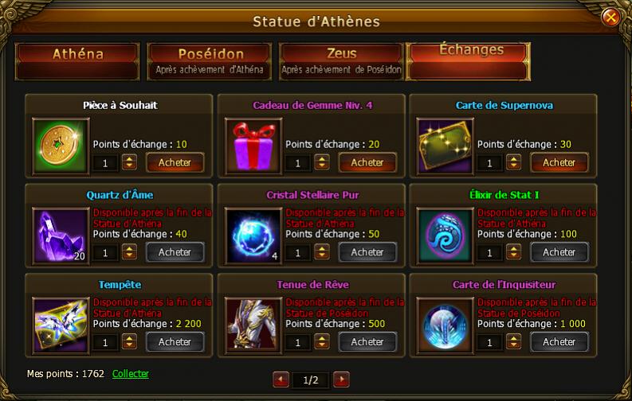
Task: Open the Poséidon tab
Action: tap(210, 61)
